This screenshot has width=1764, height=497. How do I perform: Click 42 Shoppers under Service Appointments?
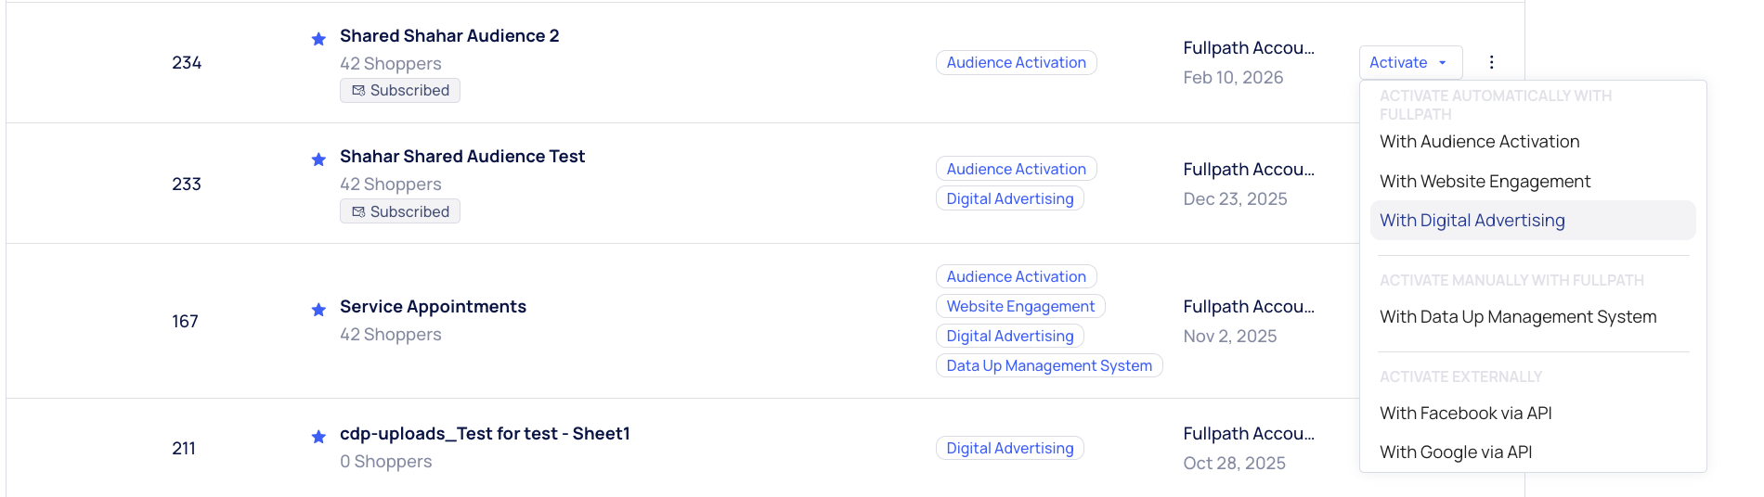pos(390,335)
